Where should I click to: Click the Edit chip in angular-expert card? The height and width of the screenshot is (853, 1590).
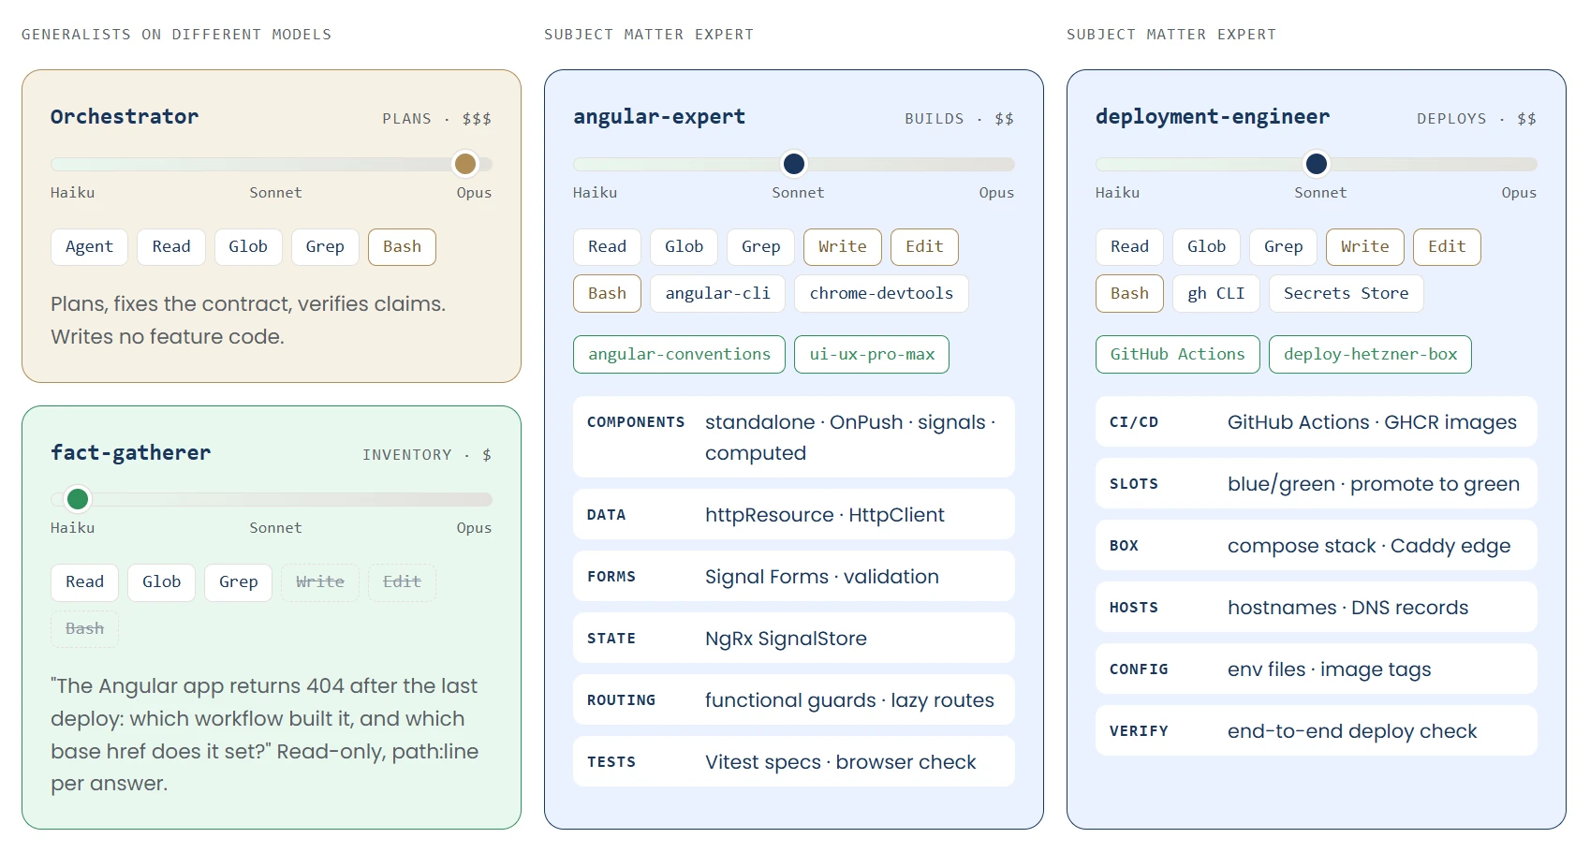[x=924, y=247]
